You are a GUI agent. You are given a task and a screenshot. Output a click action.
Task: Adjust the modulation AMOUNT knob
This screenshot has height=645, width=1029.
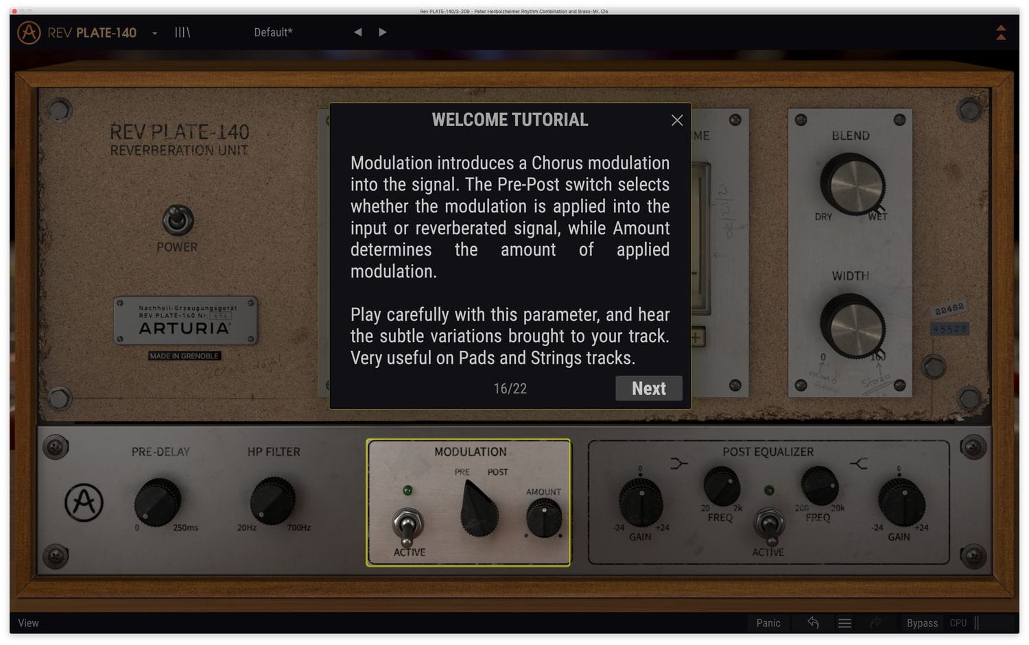543,518
